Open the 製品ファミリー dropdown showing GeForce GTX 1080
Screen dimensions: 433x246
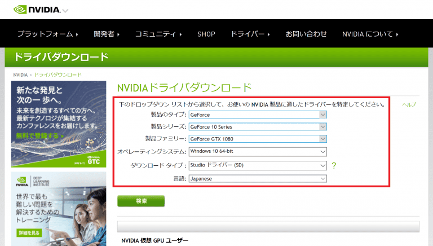tap(258, 139)
